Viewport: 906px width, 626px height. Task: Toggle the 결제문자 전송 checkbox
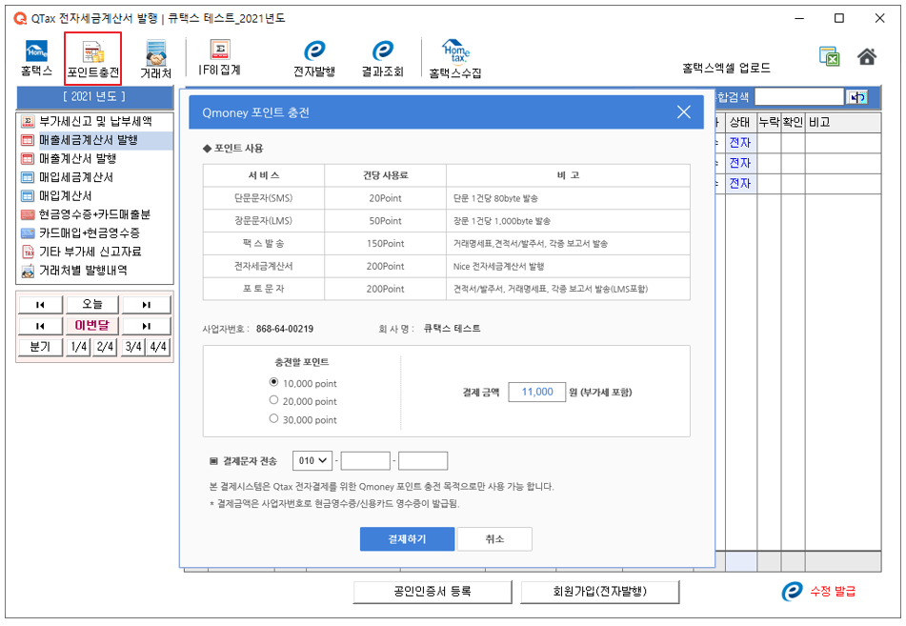coord(213,461)
